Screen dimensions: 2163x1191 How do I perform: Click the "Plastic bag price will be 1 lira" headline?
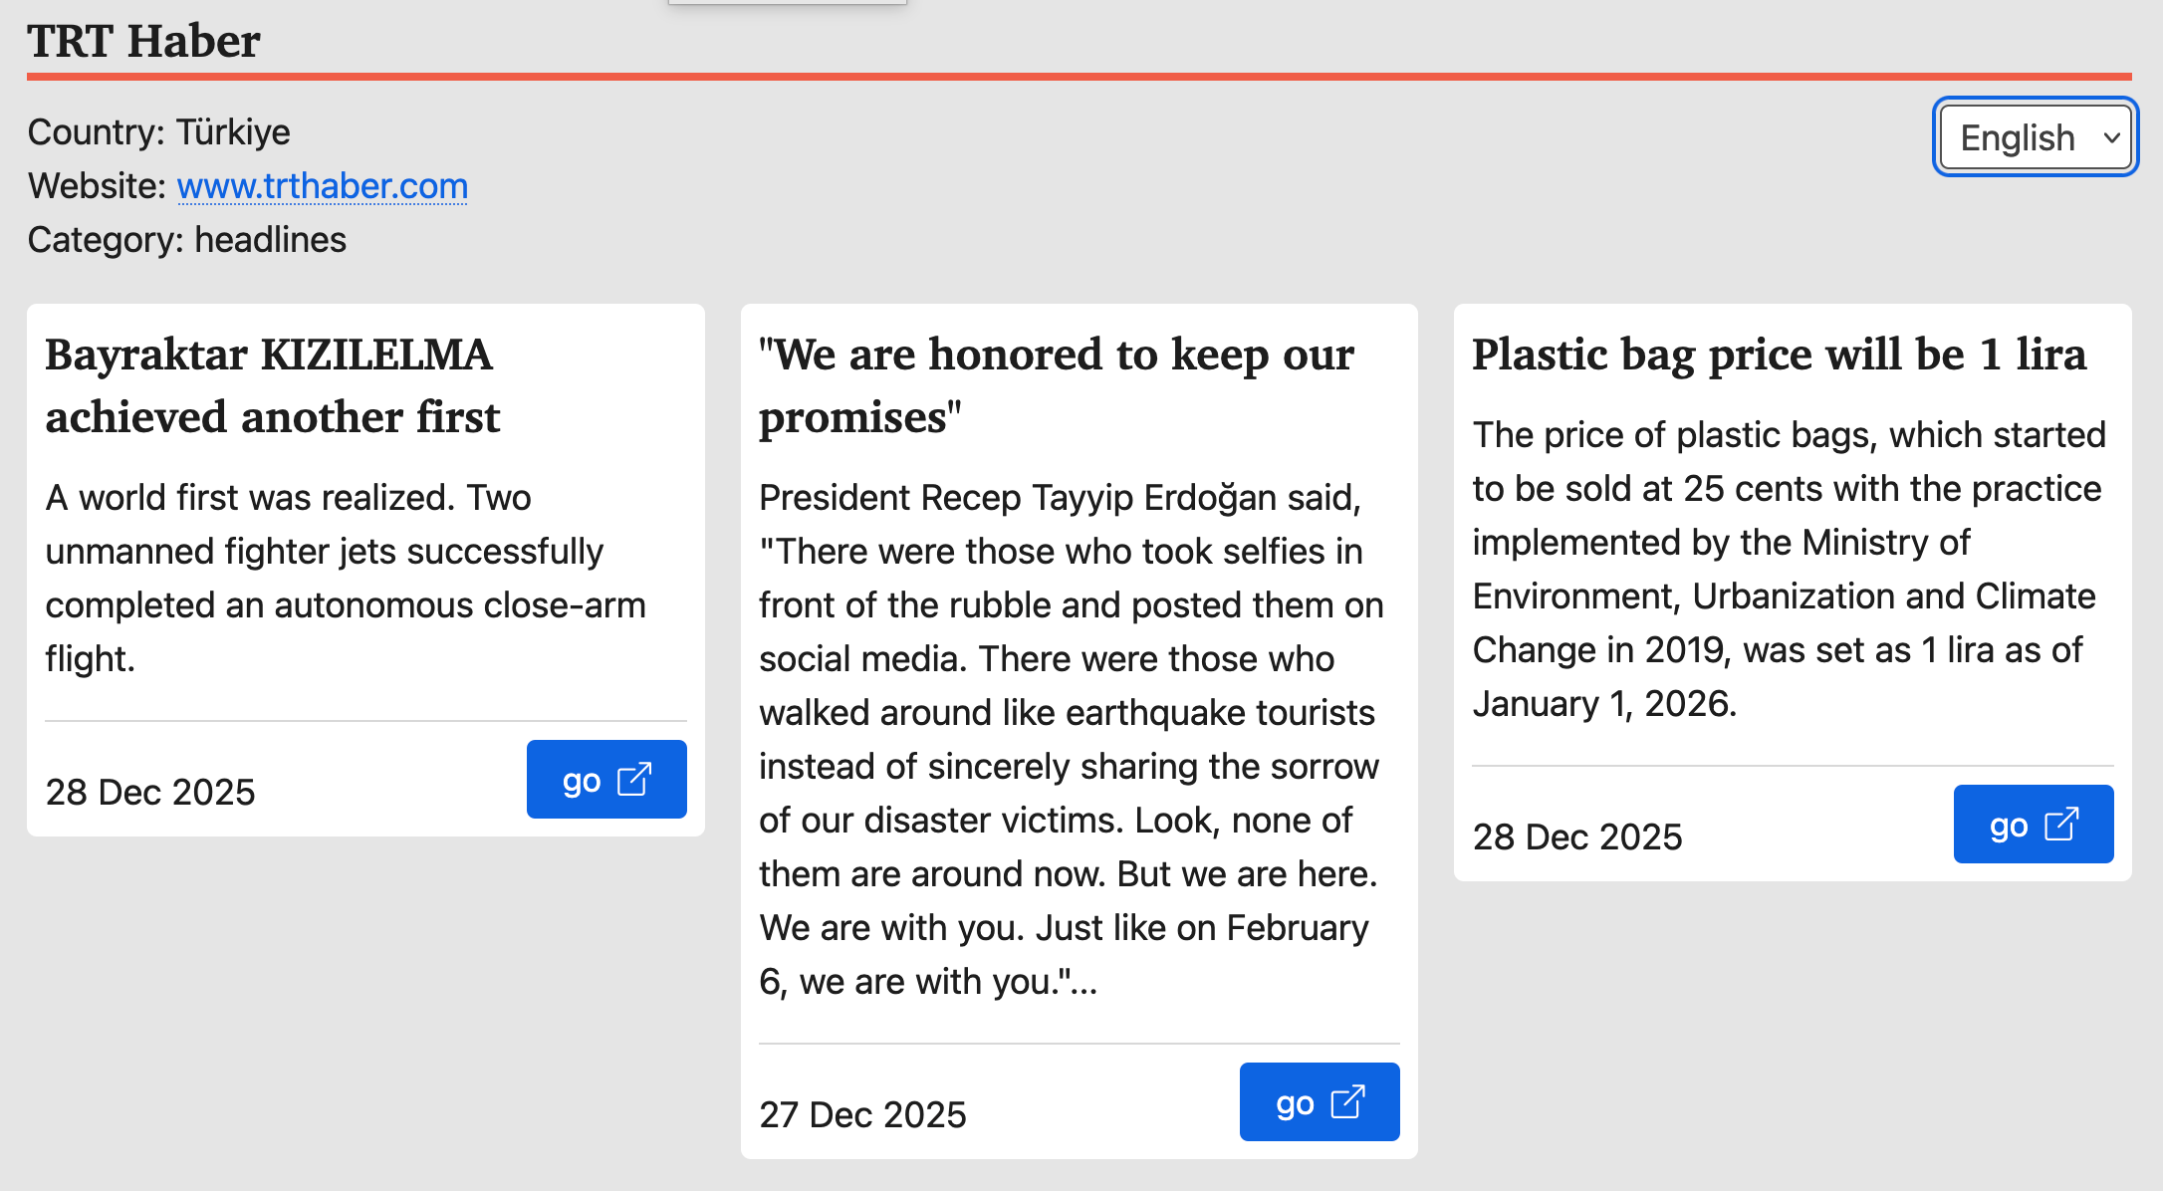[x=1779, y=355]
